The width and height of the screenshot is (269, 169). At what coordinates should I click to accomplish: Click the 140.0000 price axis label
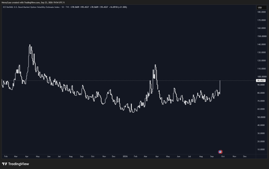(261, 44)
